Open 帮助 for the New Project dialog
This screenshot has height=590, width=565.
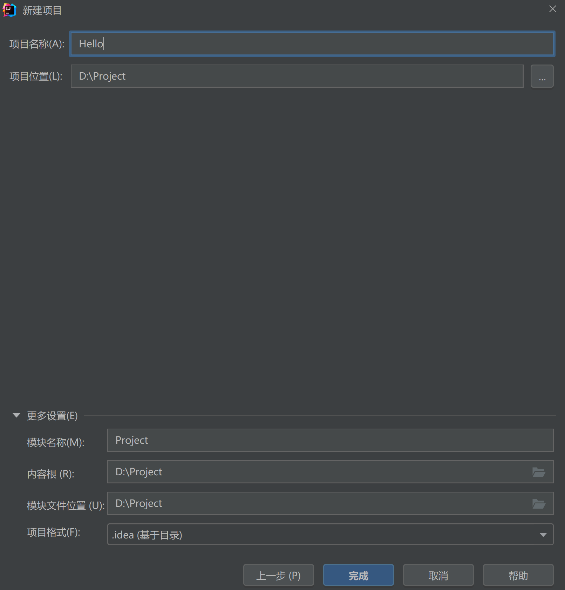click(x=518, y=575)
